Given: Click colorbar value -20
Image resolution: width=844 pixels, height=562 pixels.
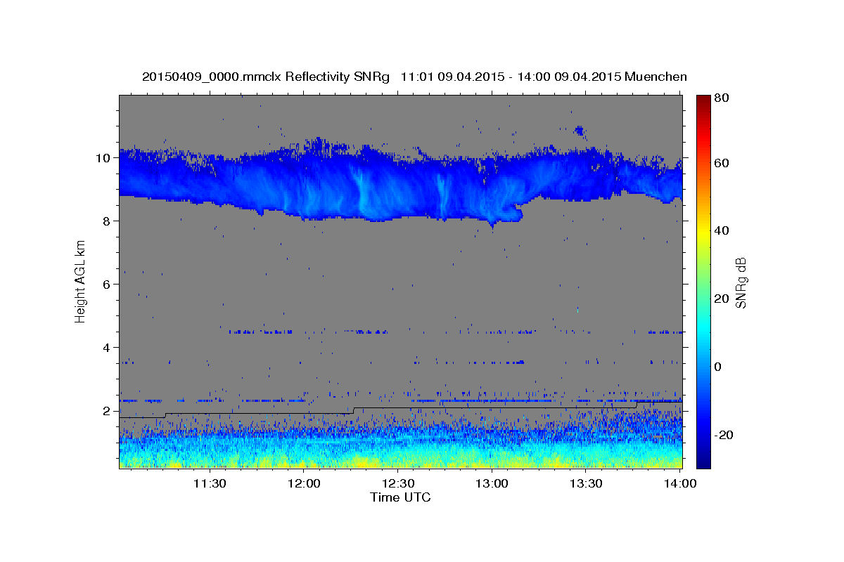Looking at the screenshot, I should 725,435.
